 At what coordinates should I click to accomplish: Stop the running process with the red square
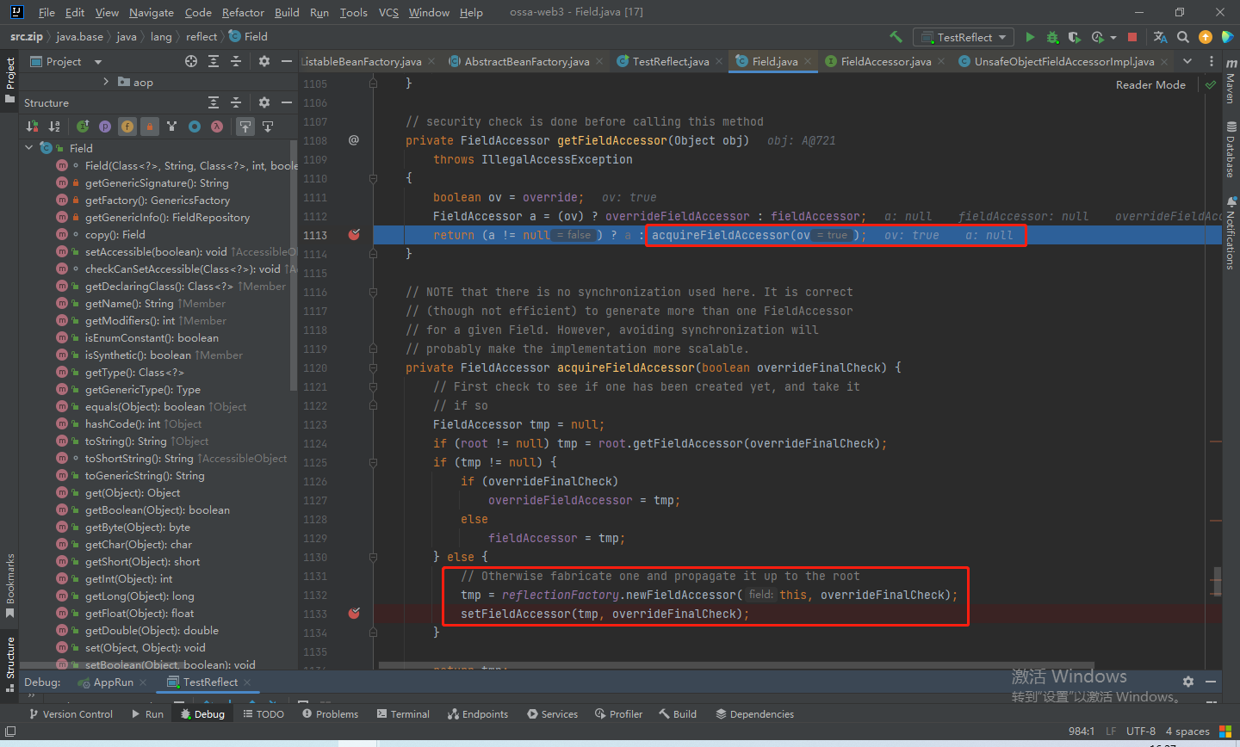[1132, 37]
